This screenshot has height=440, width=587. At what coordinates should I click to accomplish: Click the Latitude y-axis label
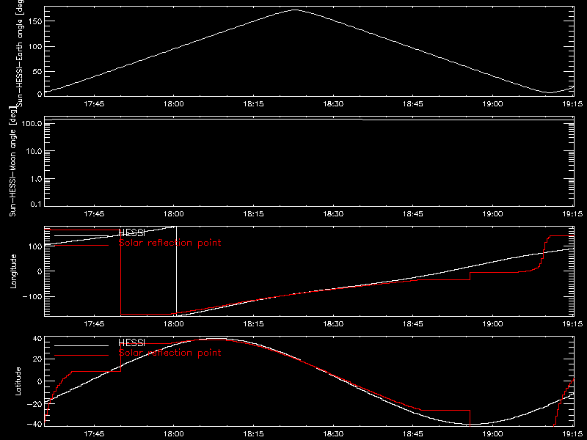point(18,381)
